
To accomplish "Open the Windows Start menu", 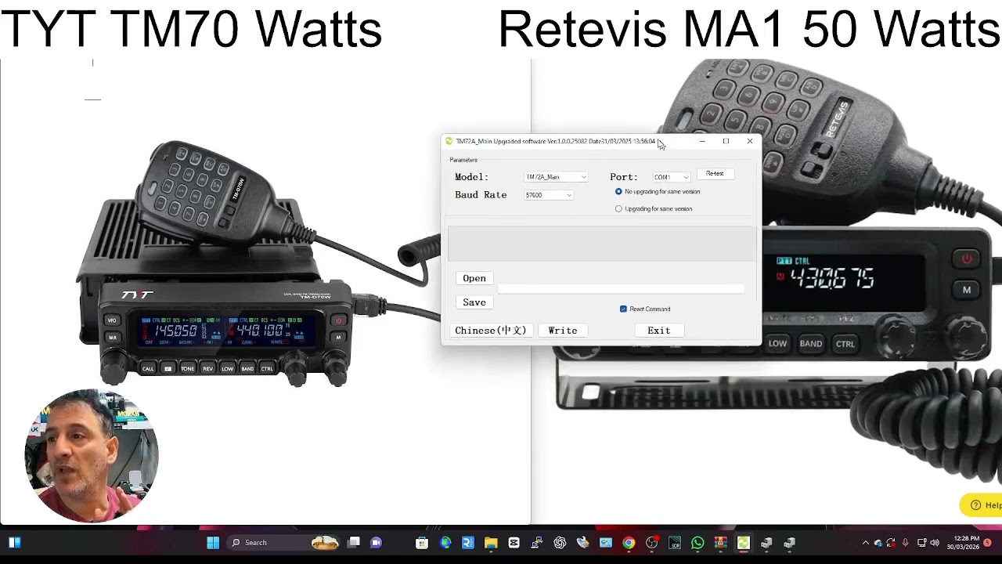I will (x=213, y=542).
